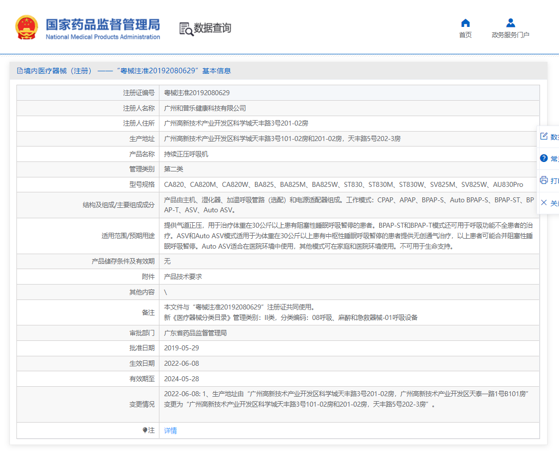This screenshot has width=559, height=451.
Task: Select the 型号规格 model list text
Action: click(x=344, y=185)
